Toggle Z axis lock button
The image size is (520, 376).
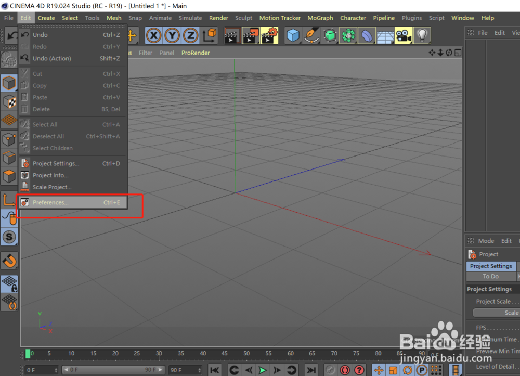[x=190, y=35]
